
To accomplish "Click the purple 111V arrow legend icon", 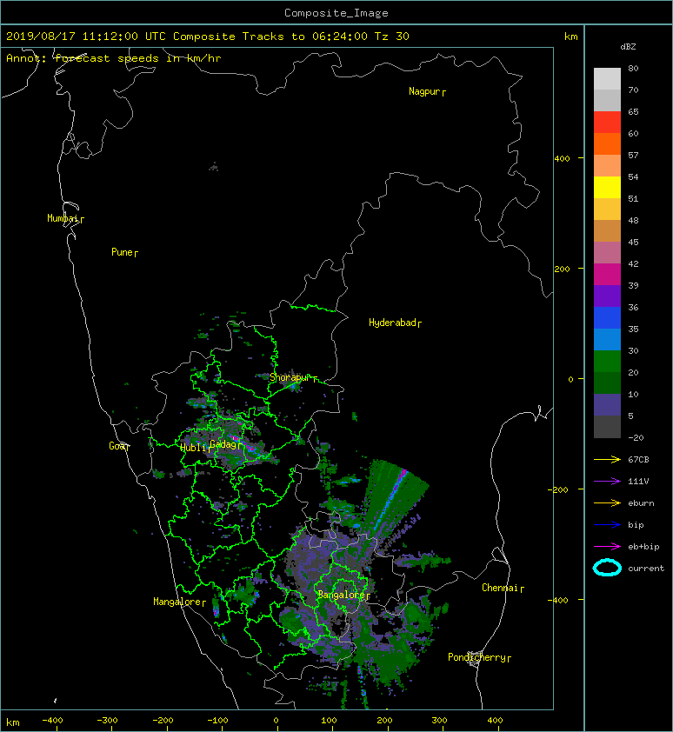I will [607, 482].
